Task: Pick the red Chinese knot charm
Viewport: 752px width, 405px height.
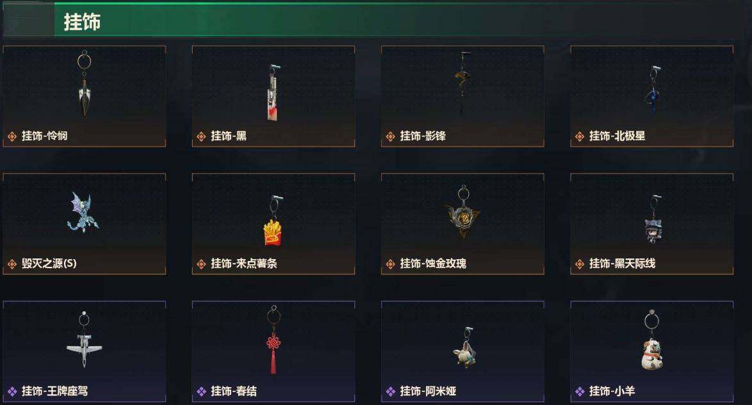Action: (273, 340)
